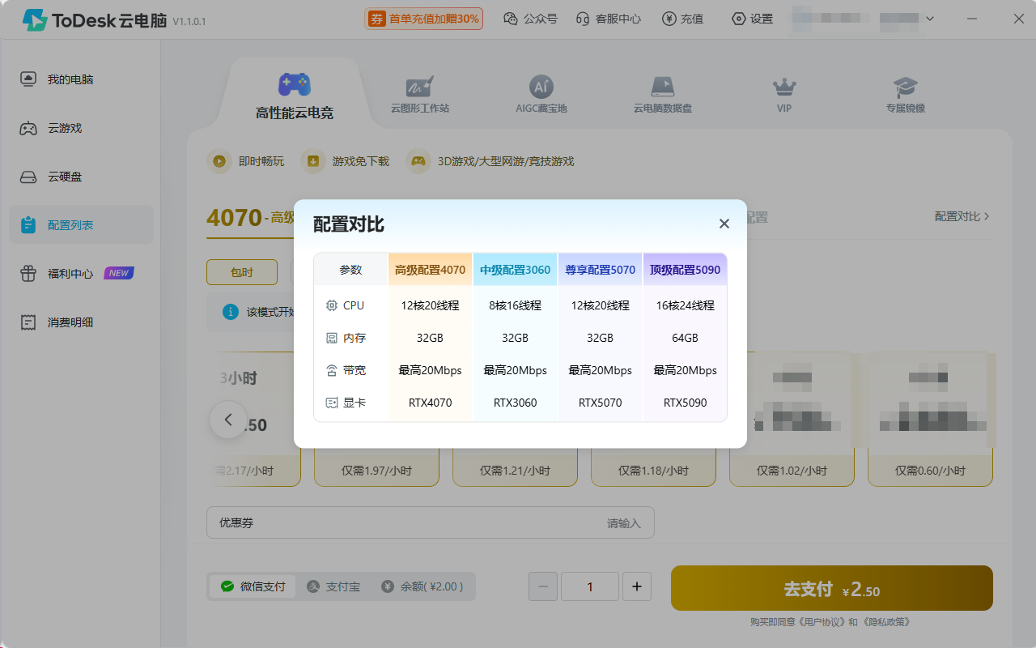This screenshot has width=1036, height=648.
Task: Open 配置对比 link with chevron
Action: pyautogui.click(x=962, y=216)
